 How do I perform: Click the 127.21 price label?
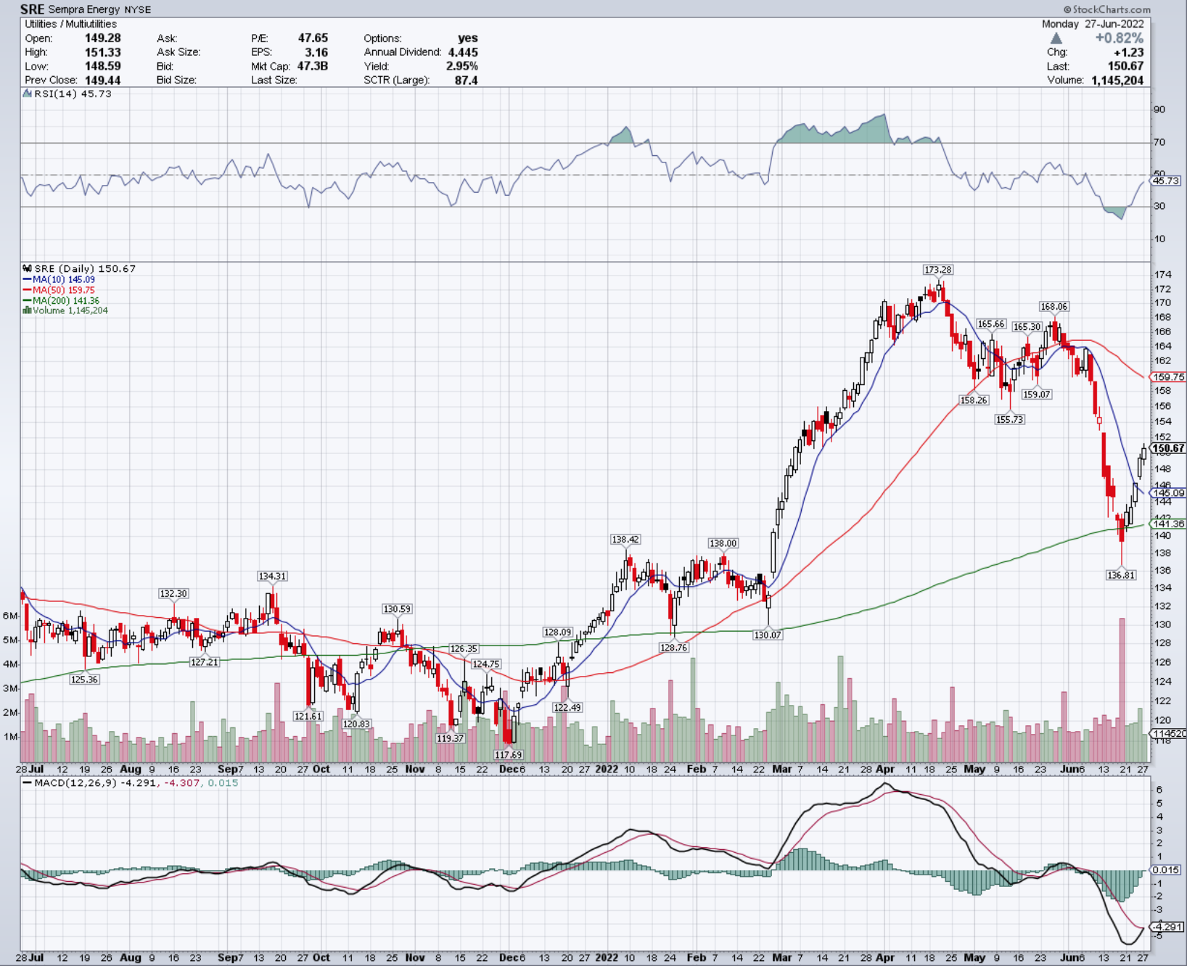[205, 662]
